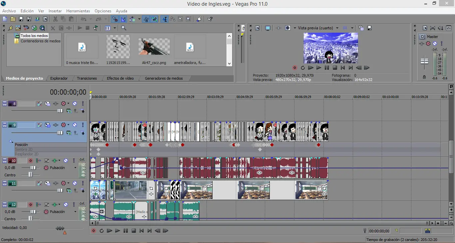Viewport: 455px width, 243px height.
Task: Create a new project with the toolbar icon
Action: (x=5, y=19)
